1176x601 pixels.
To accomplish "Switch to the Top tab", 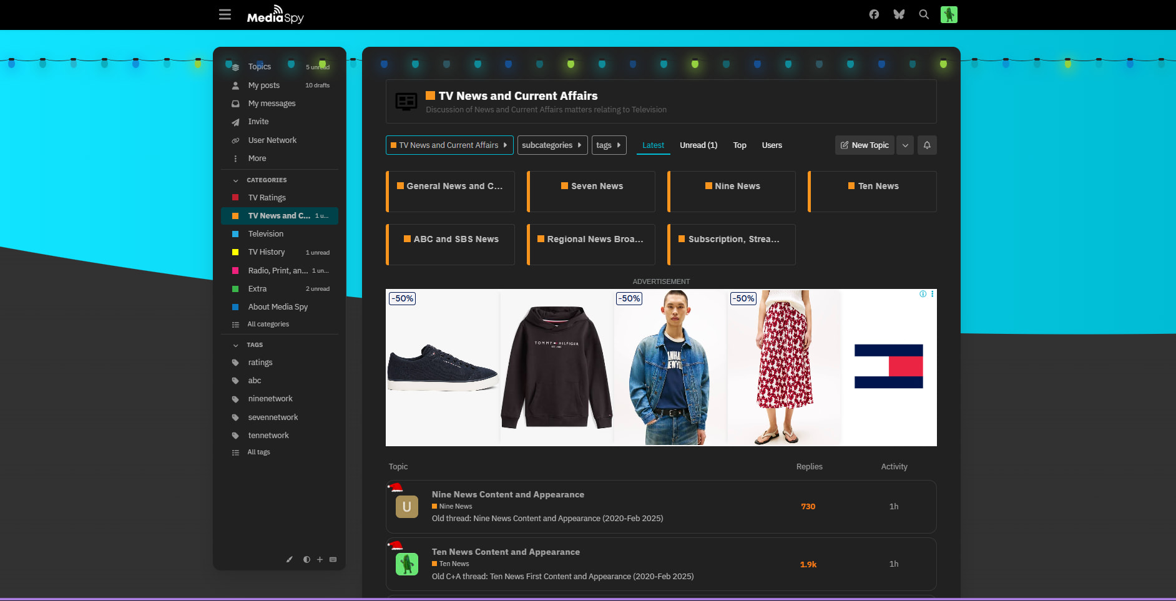I will tap(739, 145).
